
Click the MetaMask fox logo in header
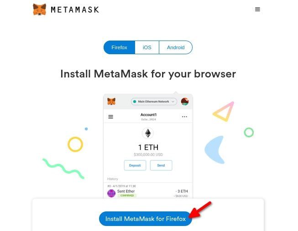point(40,9)
